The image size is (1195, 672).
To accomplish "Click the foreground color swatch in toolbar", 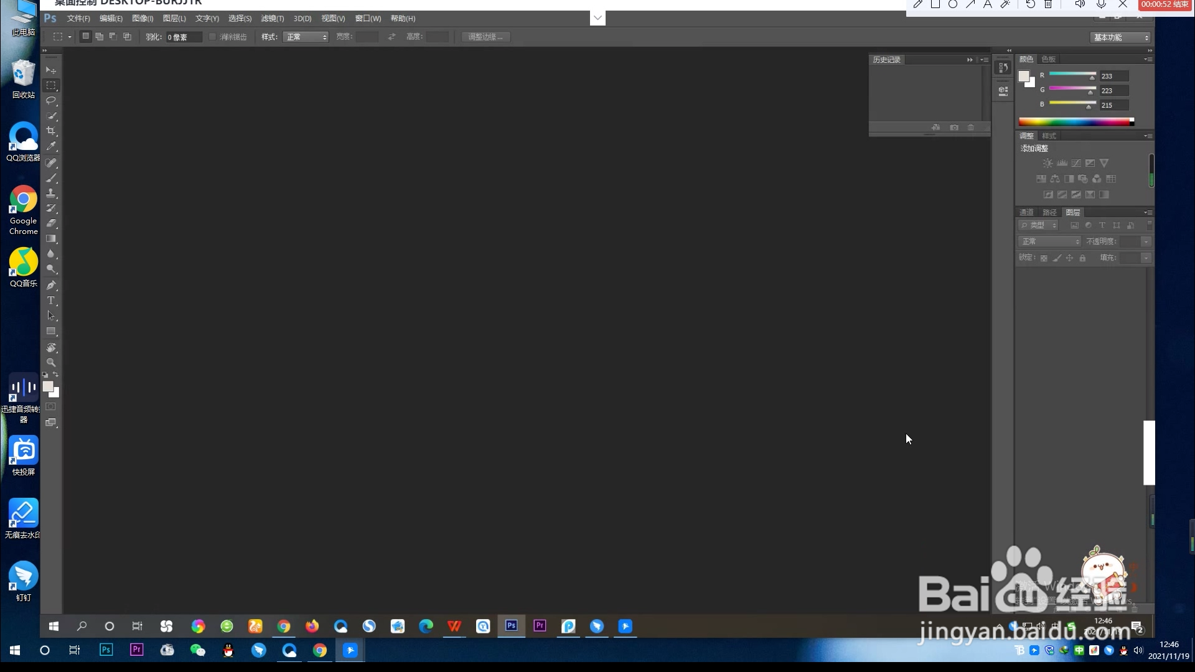I will pyautogui.click(x=48, y=386).
